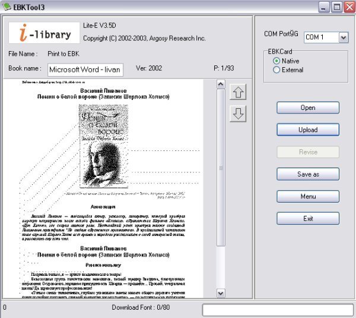Click the preview scrollbar down arrow

tap(221, 293)
